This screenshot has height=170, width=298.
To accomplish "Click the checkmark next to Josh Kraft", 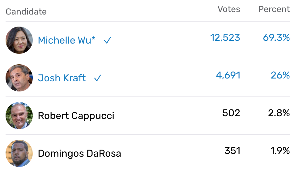I will click(97, 78).
